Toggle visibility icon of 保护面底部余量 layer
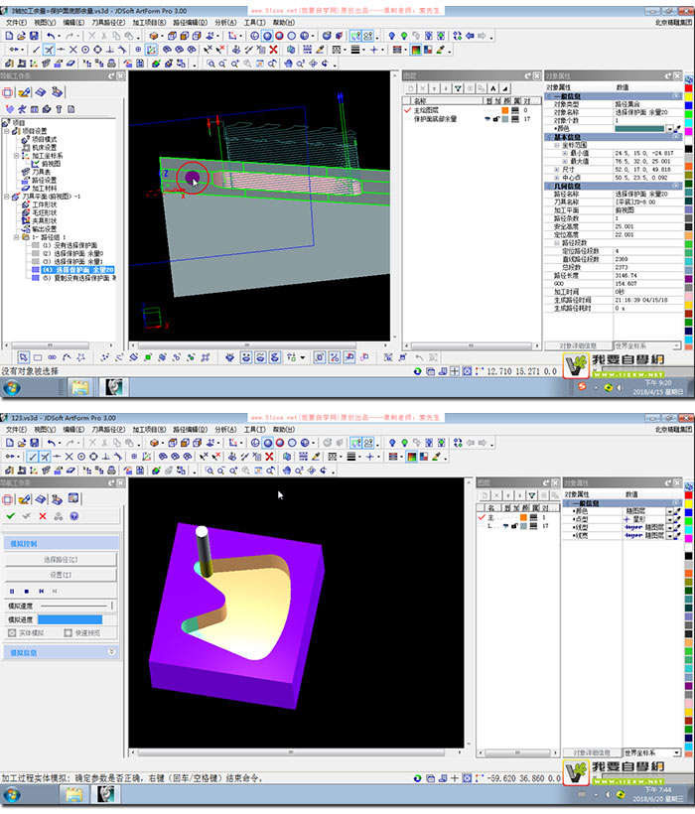Image resolution: width=695 pixels, height=814 pixels. click(487, 119)
